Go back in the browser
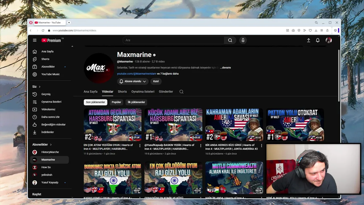364x205 pixels. pos(31,30)
